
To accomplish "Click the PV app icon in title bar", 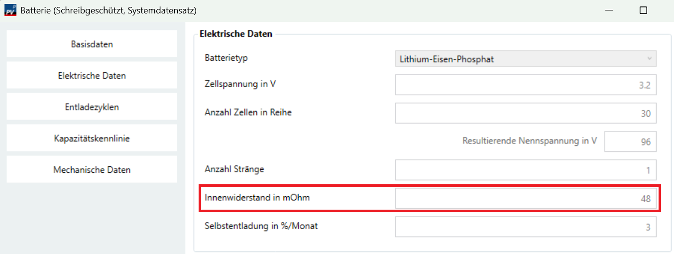I will click(10, 10).
